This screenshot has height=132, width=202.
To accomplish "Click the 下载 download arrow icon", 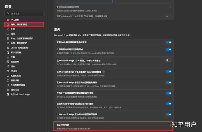I will tap(8, 57).
